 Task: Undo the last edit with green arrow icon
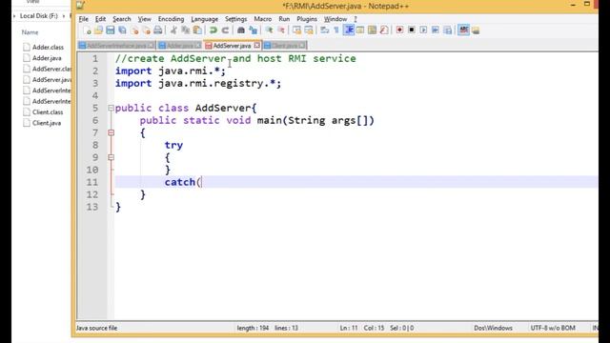(213, 30)
